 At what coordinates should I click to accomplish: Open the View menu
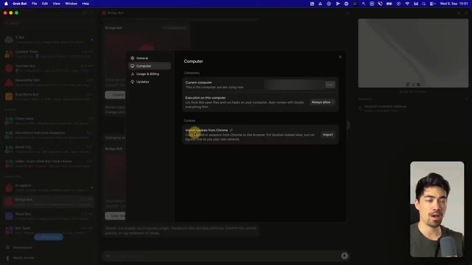tap(56, 3)
